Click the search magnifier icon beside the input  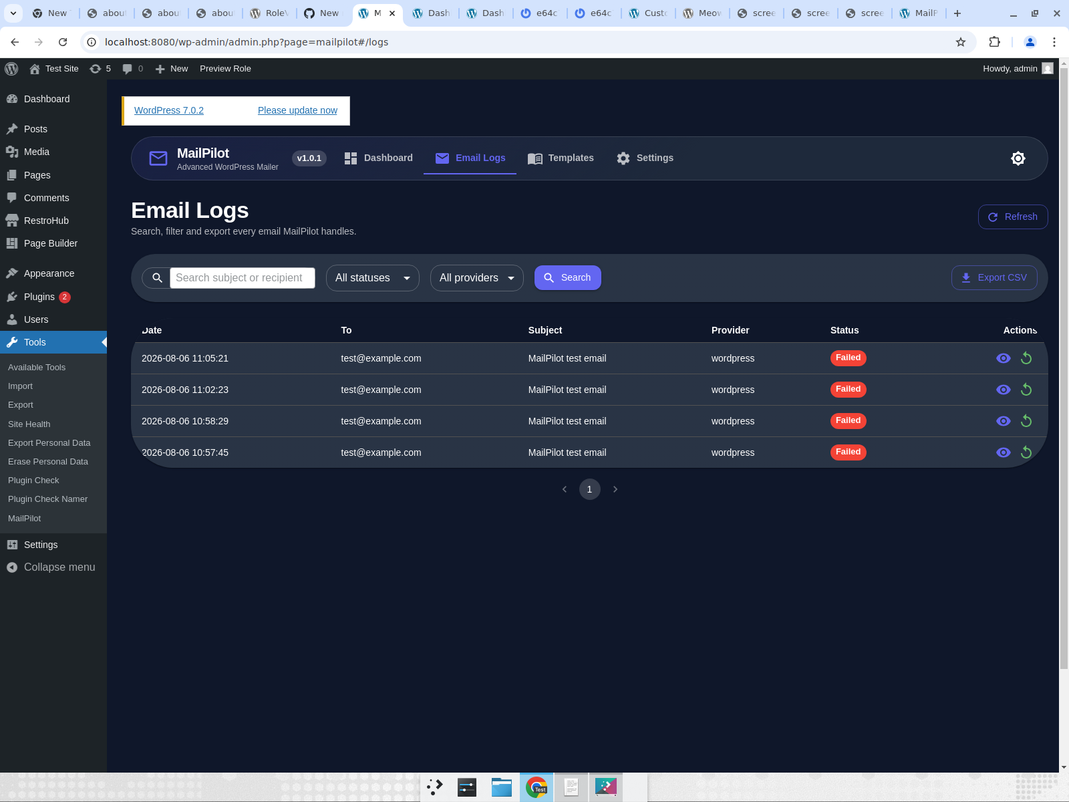point(157,278)
